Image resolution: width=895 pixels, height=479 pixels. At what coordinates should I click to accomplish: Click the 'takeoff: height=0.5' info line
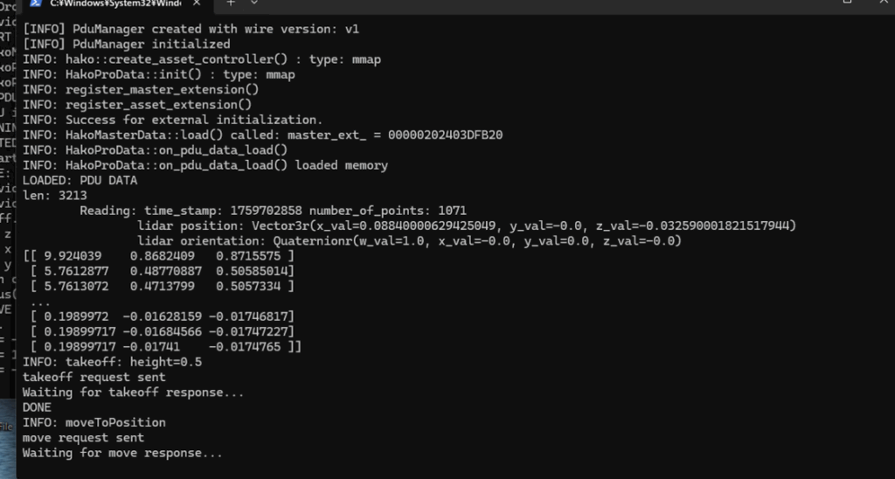click(x=112, y=362)
